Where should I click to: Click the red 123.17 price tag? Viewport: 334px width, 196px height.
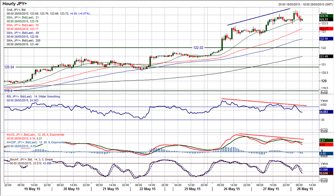(326, 29)
